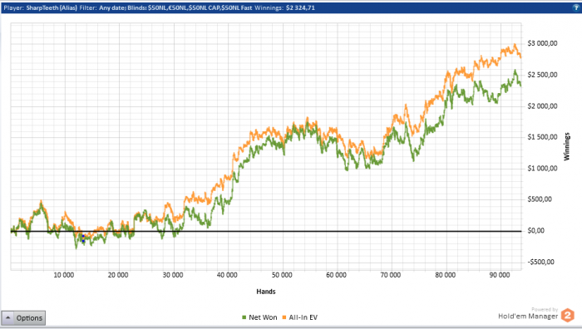Click the Any date filter text

tap(112, 7)
